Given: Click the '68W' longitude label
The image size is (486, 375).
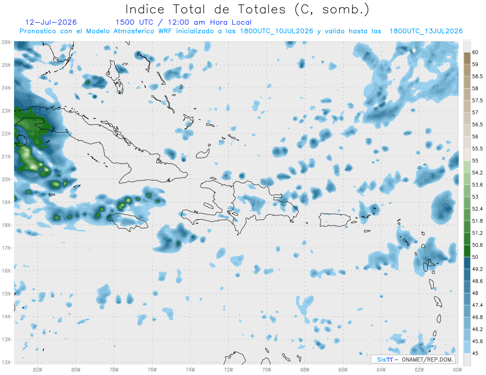Looking at the screenshot, I should click(305, 369).
